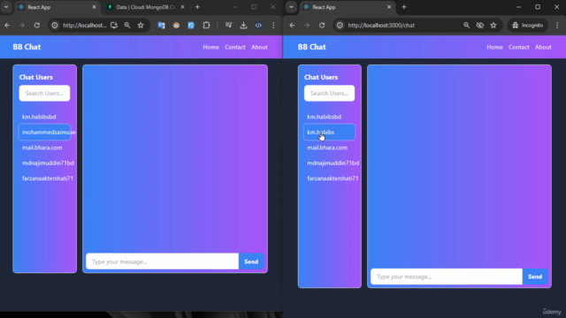The width and height of the screenshot is (566, 318).
Task: Reload page in right incognito window
Action: coord(322,26)
